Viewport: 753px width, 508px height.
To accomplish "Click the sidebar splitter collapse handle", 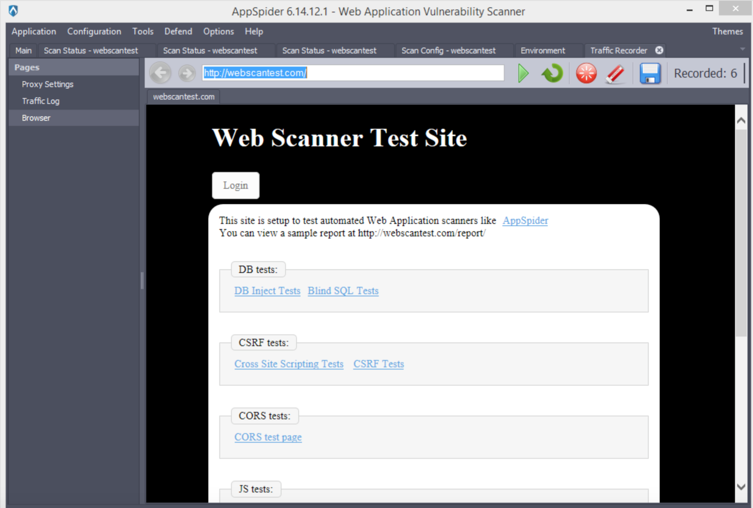I will coord(142,281).
